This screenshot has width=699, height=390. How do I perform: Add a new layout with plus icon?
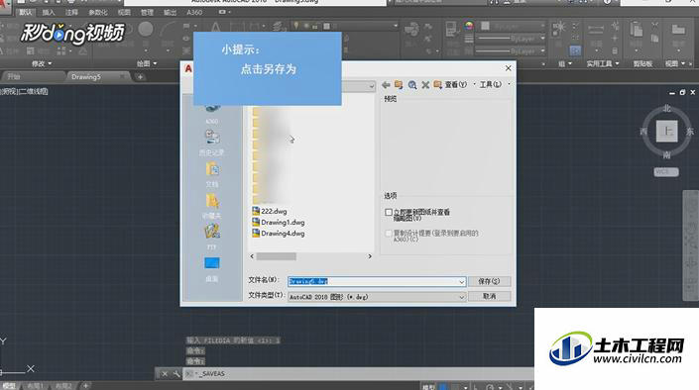pyautogui.click(x=85, y=386)
